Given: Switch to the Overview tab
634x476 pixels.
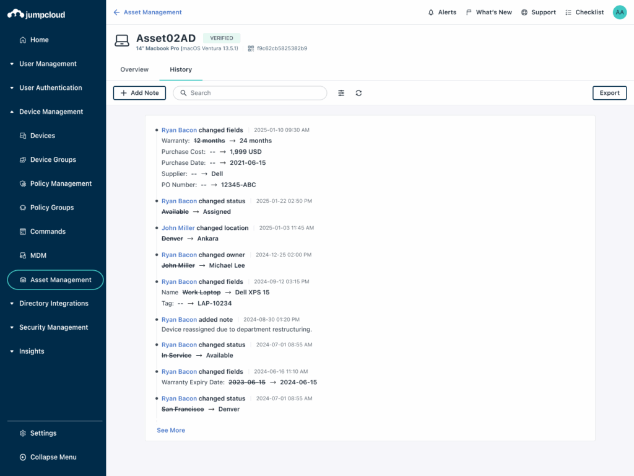Looking at the screenshot, I should [x=134, y=69].
